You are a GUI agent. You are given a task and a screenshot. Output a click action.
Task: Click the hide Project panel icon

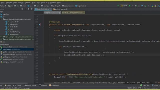(32, 9)
